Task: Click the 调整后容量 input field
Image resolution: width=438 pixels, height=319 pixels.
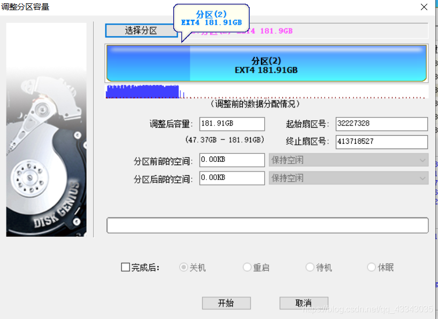Action: click(x=232, y=124)
